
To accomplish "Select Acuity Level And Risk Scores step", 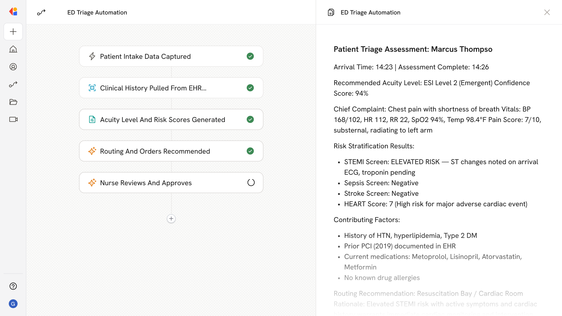I will tap(162, 120).
